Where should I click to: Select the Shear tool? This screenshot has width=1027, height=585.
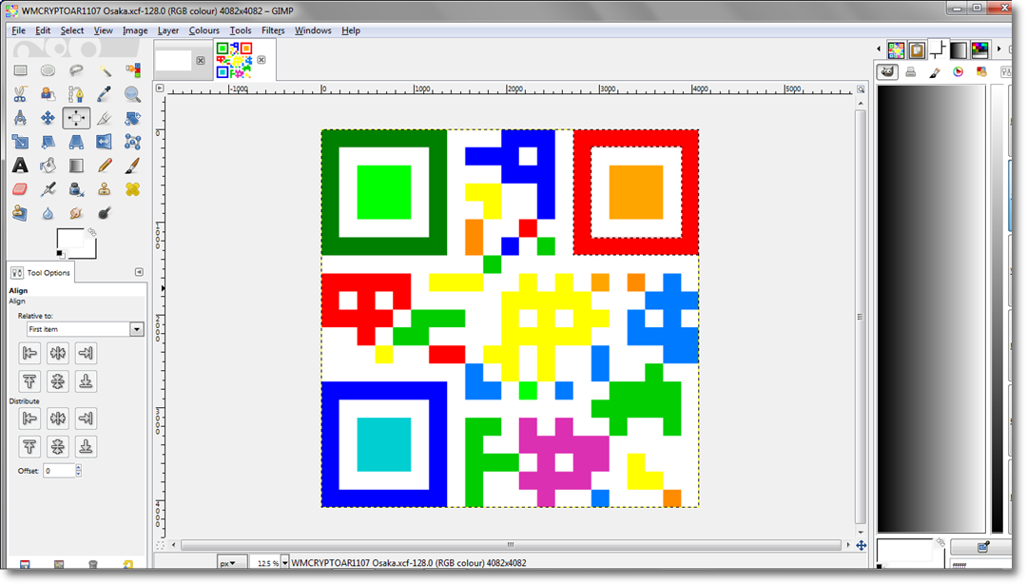48,142
